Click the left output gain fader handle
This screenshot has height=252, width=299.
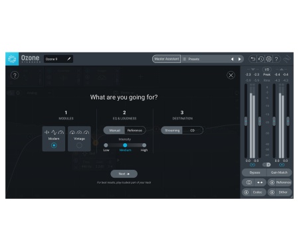274,121
